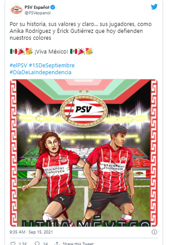Click the ¡Viva México! text line
The width and height of the screenshot is (170, 245).
pyautogui.click(x=52, y=52)
